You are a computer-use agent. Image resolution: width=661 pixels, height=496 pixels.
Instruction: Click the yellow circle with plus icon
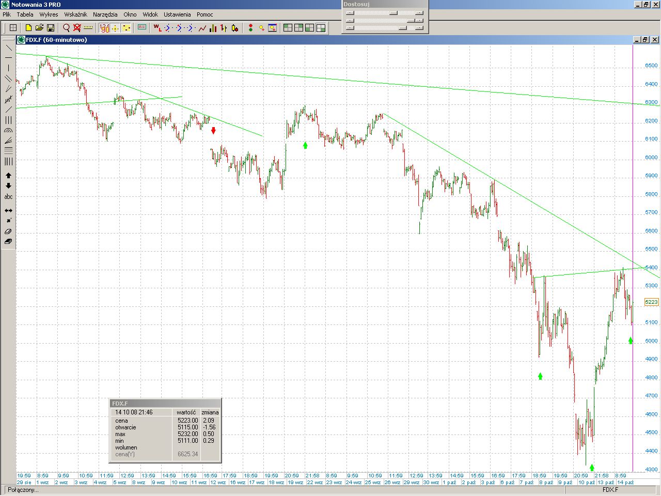click(x=262, y=28)
